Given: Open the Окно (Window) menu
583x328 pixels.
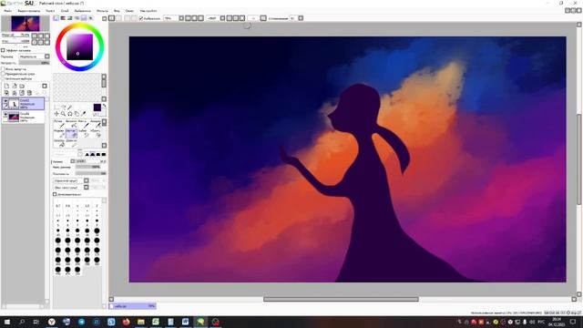Looking at the screenshot, I should click(x=129, y=11).
